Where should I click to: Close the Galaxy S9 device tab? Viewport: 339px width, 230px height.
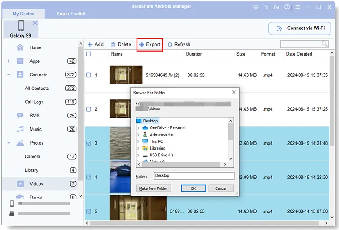pos(35,23)
